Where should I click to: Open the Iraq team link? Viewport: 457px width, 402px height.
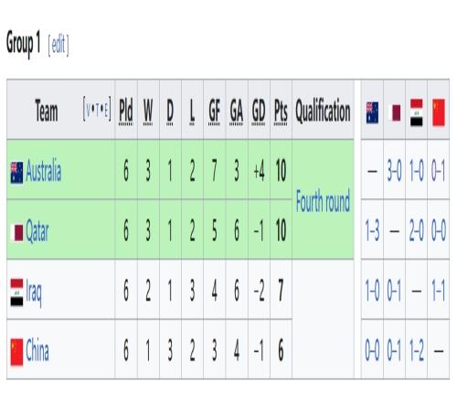[x=33, y=291]
